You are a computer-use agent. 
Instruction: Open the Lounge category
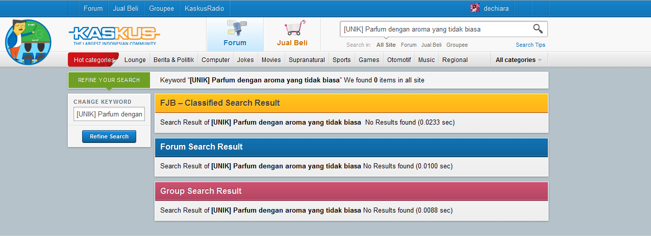(135, 60)
